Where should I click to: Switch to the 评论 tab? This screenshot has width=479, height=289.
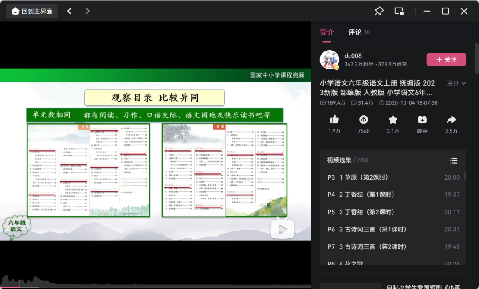355,32
